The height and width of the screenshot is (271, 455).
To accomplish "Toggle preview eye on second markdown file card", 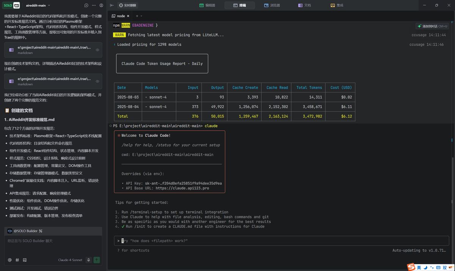I will pos(97,81).
